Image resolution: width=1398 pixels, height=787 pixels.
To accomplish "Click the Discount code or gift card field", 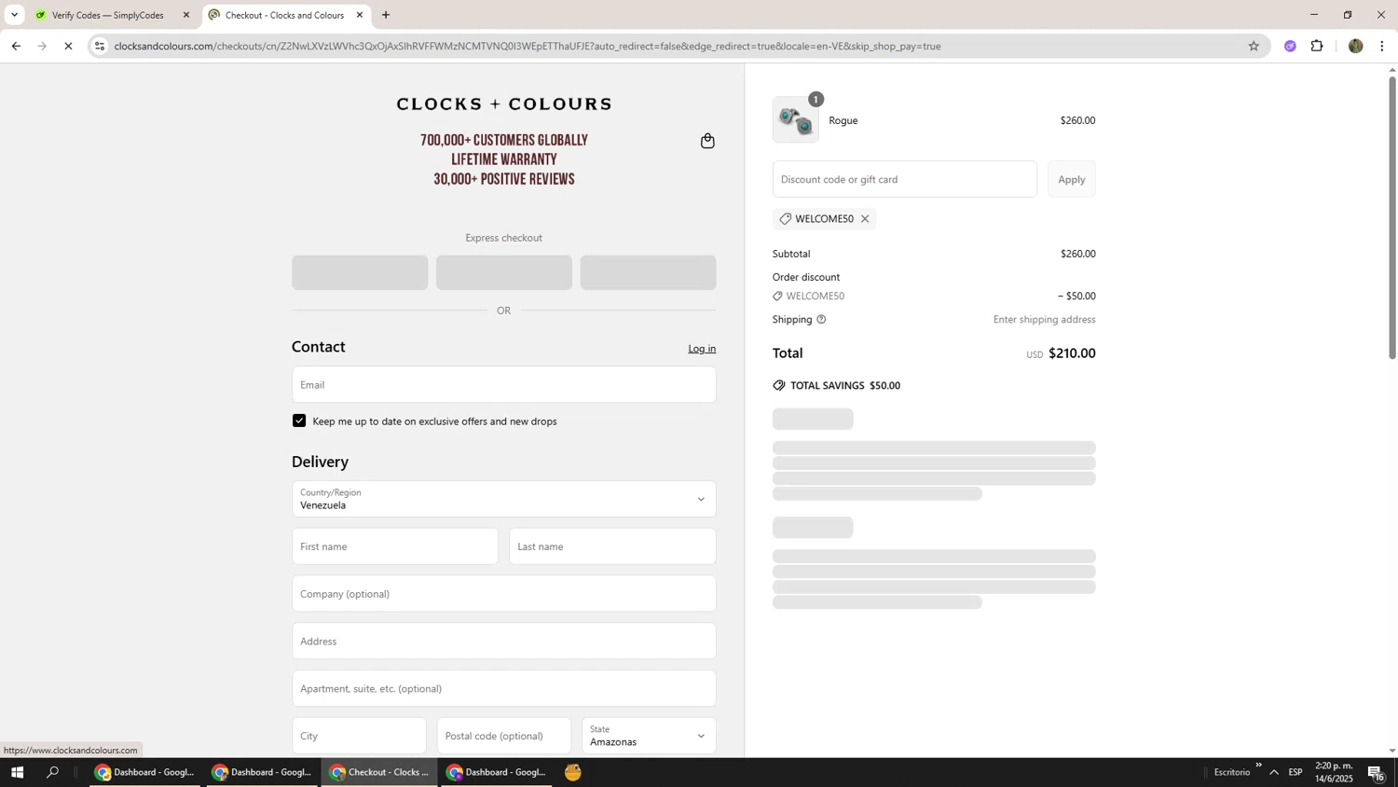I will coord(905,179).
